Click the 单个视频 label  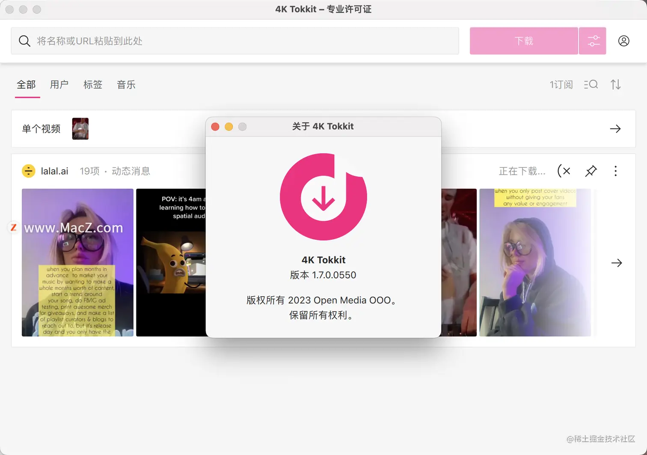(x=42, y=129)
